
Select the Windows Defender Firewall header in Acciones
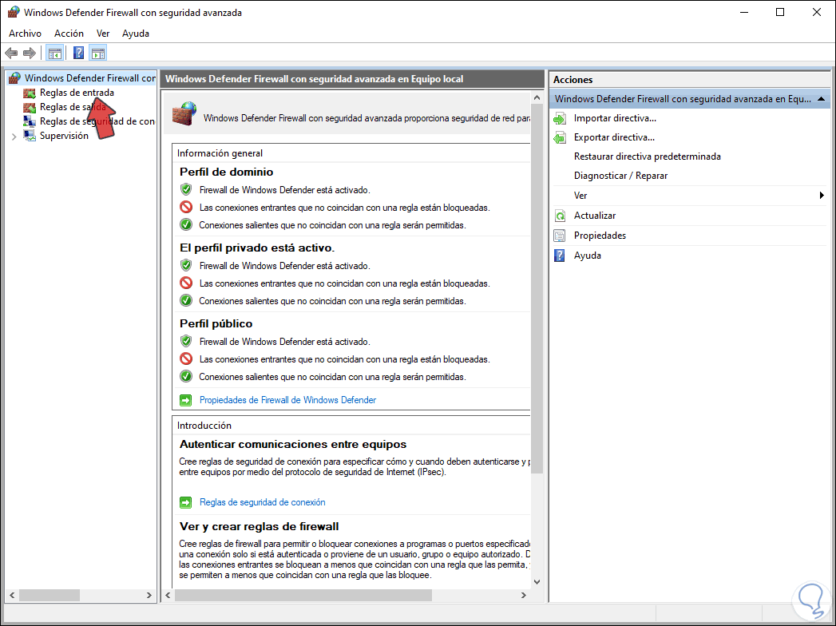(x=689, y=99)
